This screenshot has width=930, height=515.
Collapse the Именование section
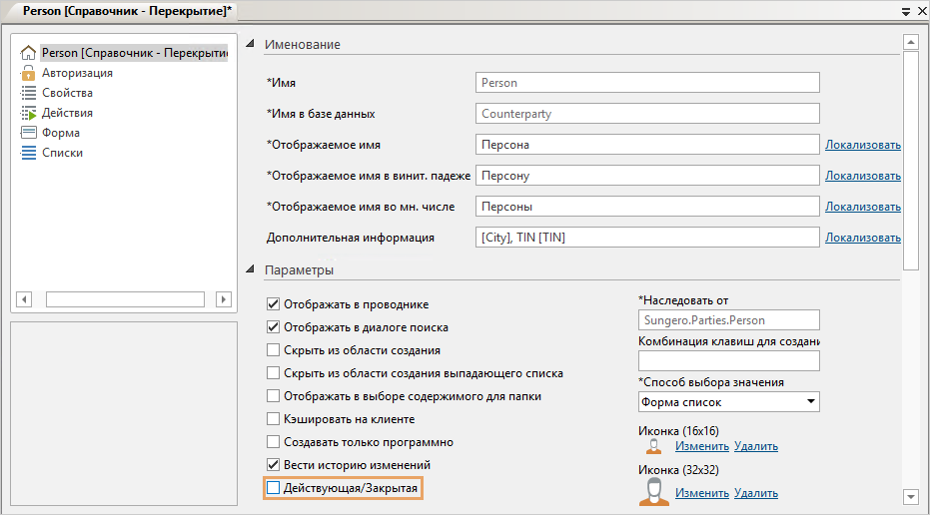pyautogui.click(x=250, y=44)
